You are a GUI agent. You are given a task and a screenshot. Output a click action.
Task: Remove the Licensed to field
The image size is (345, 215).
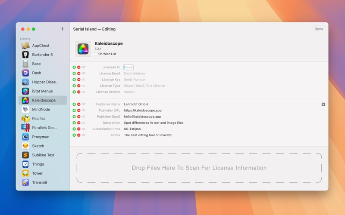pyautogui.click(x=79, y=67)
